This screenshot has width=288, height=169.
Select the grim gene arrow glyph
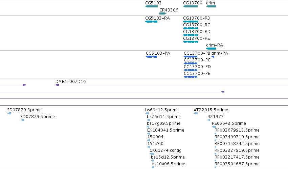211,6
